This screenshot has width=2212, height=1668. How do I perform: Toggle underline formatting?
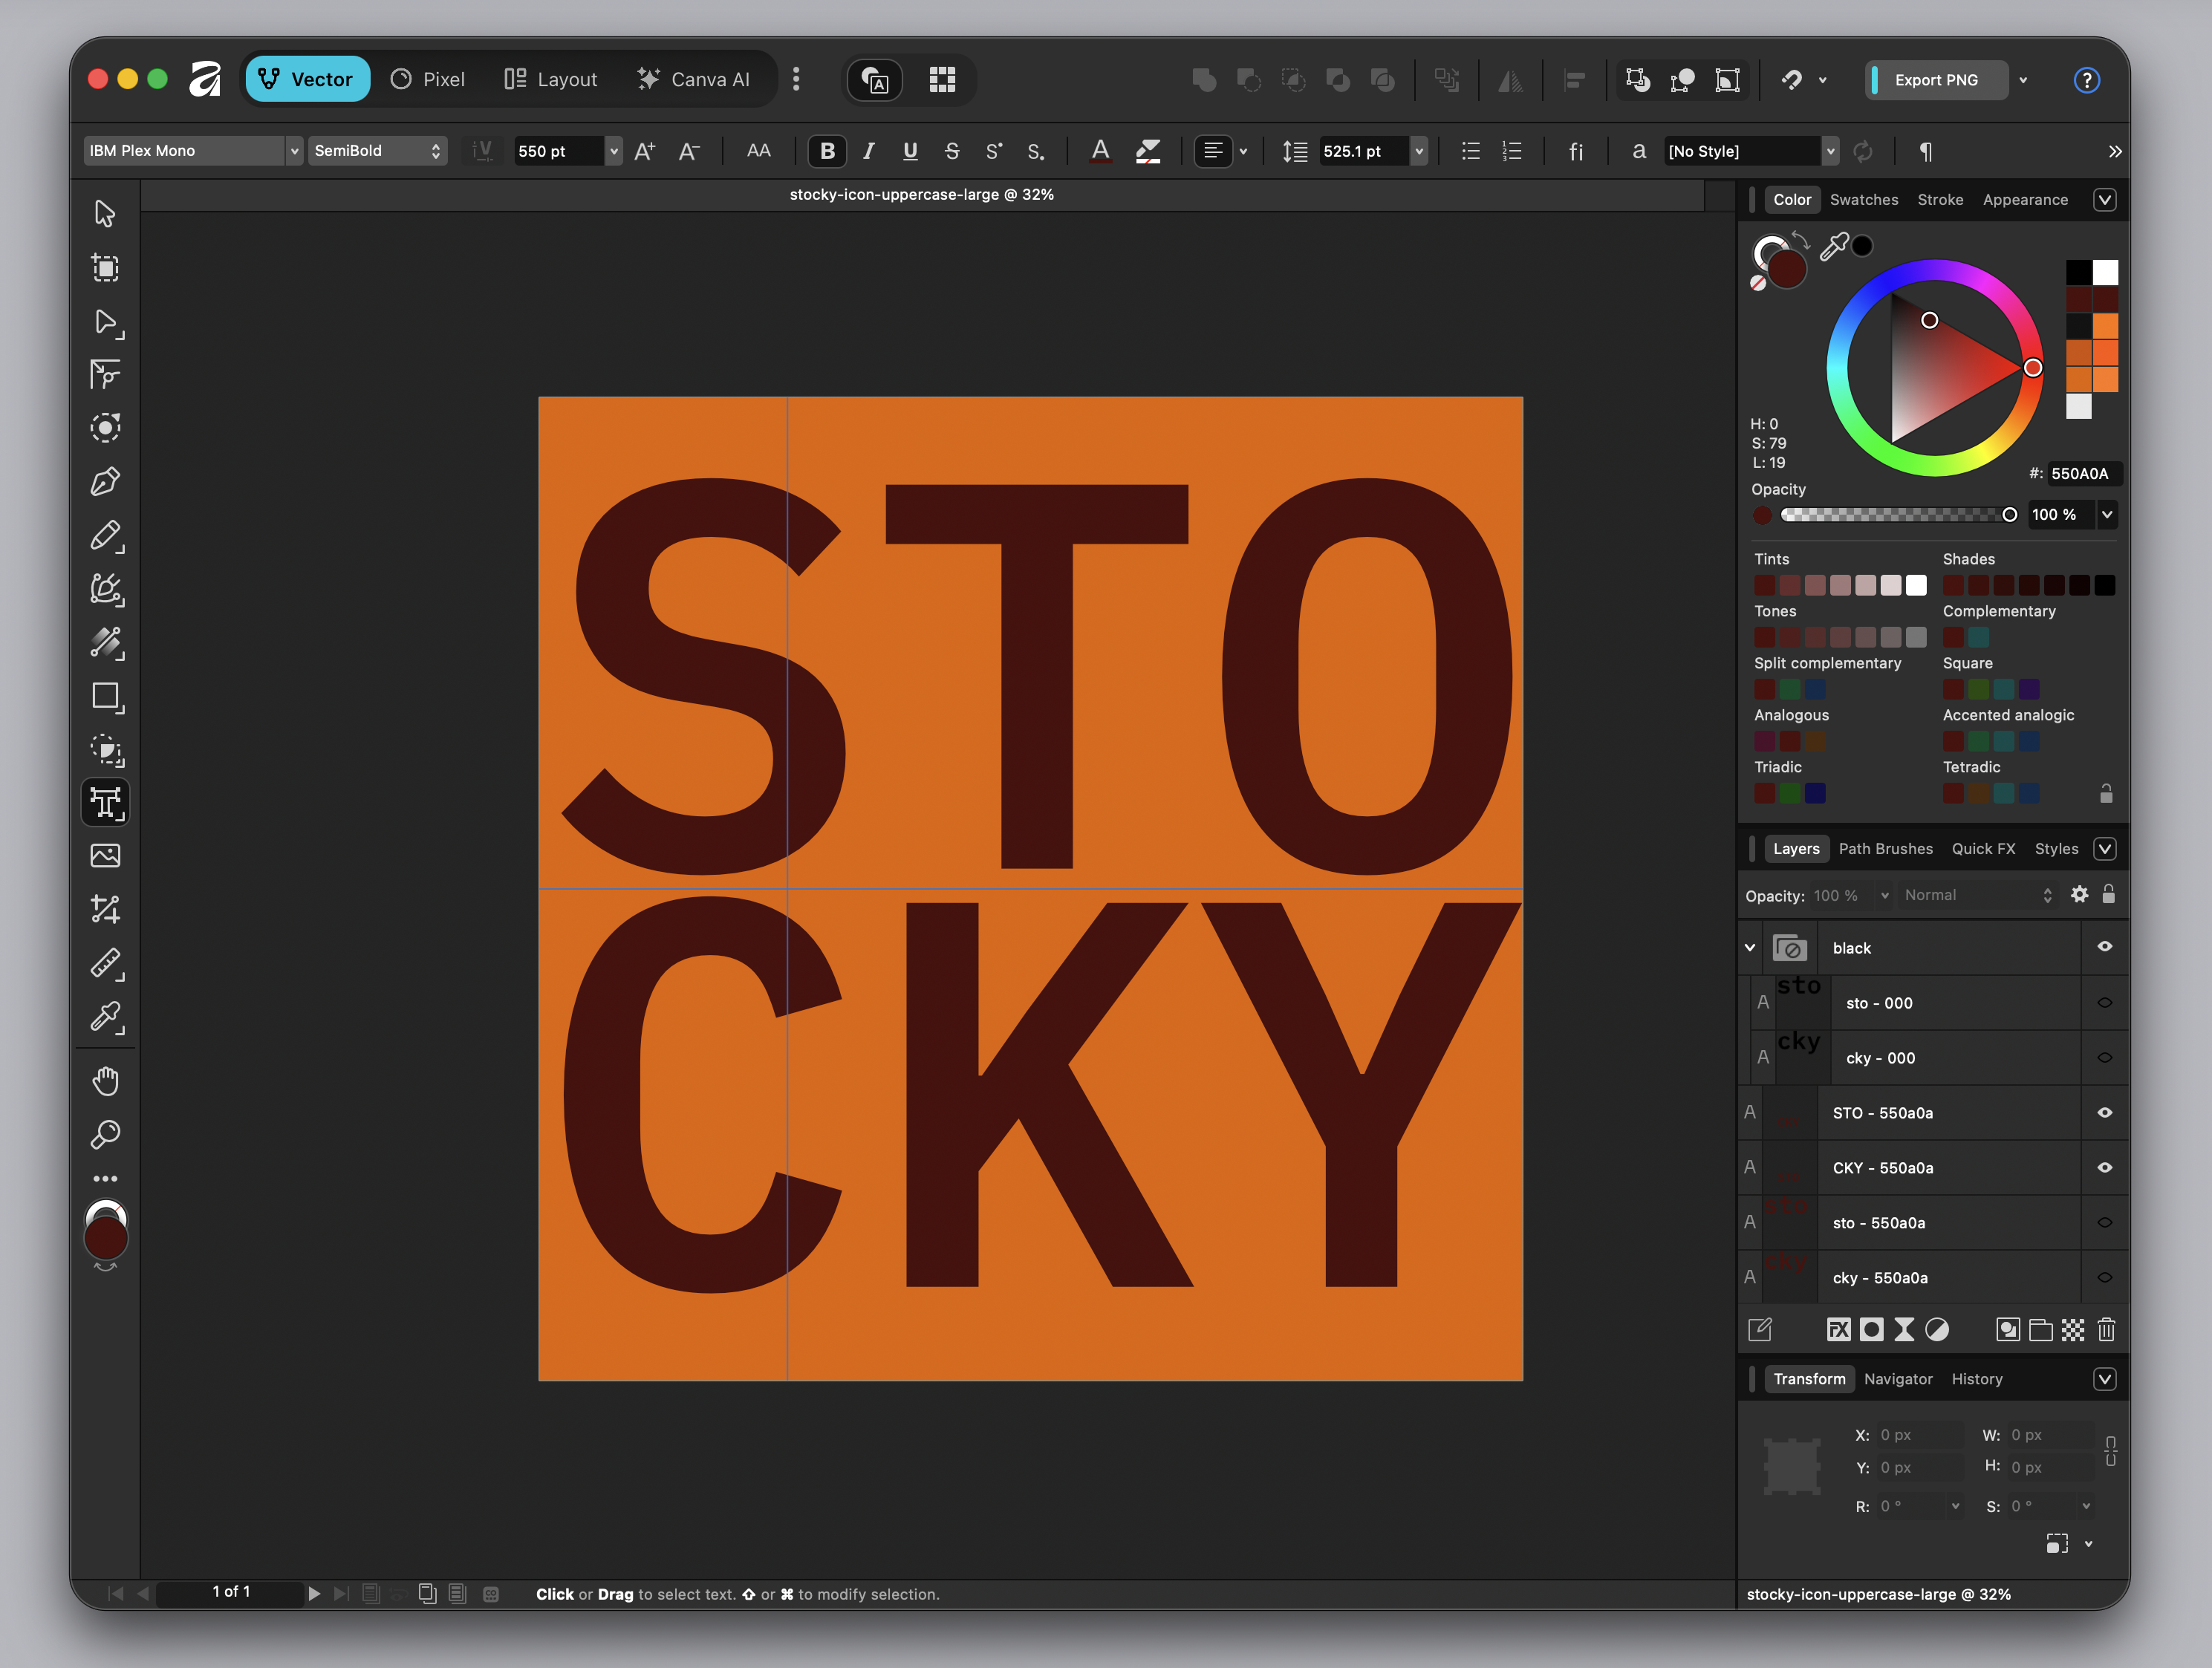coord(910,151)
